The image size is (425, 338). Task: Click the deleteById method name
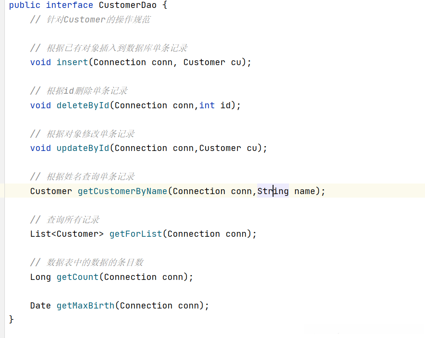(x=83, y=105)
